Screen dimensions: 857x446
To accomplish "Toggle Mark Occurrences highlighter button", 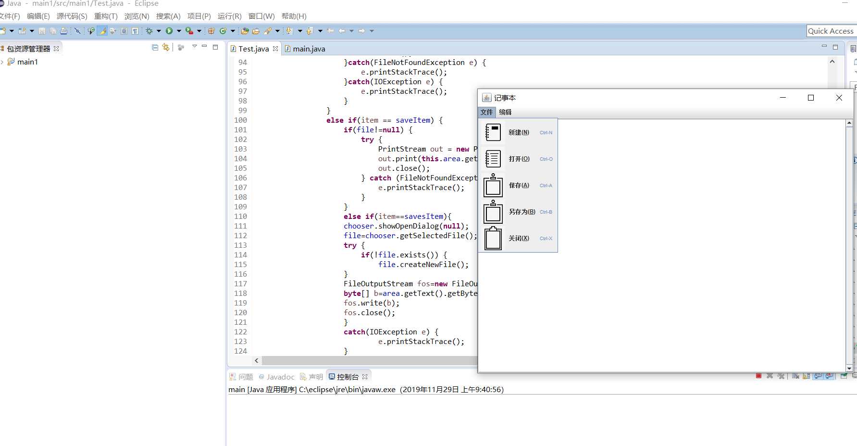I will pos(102,31).
